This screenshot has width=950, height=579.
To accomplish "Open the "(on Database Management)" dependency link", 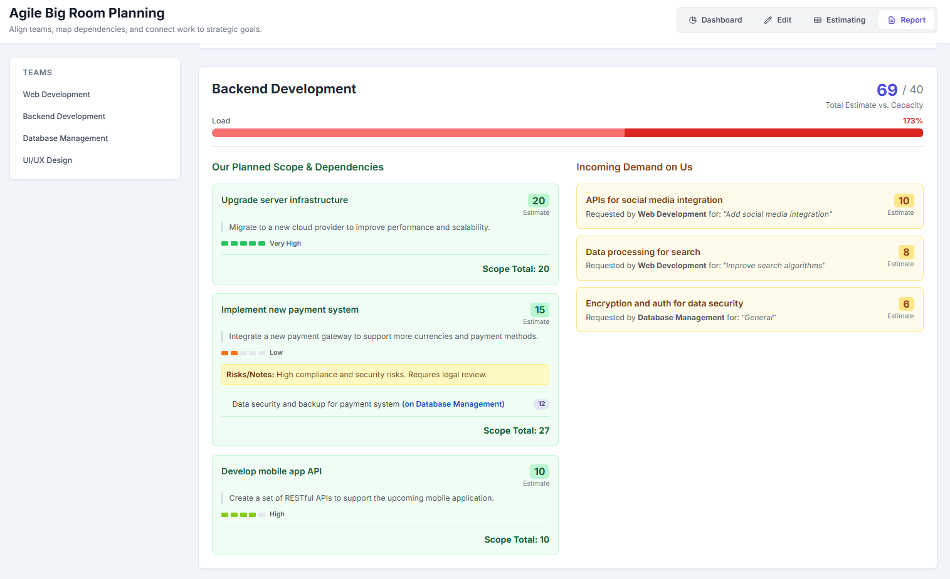I will [x=453, y=404].
